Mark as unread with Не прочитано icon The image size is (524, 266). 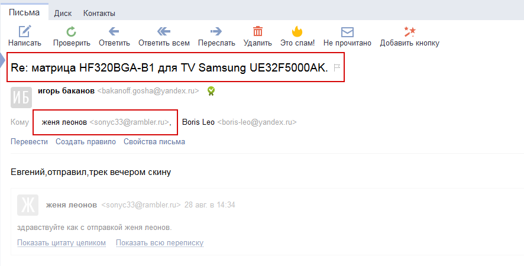click(347, 32)
